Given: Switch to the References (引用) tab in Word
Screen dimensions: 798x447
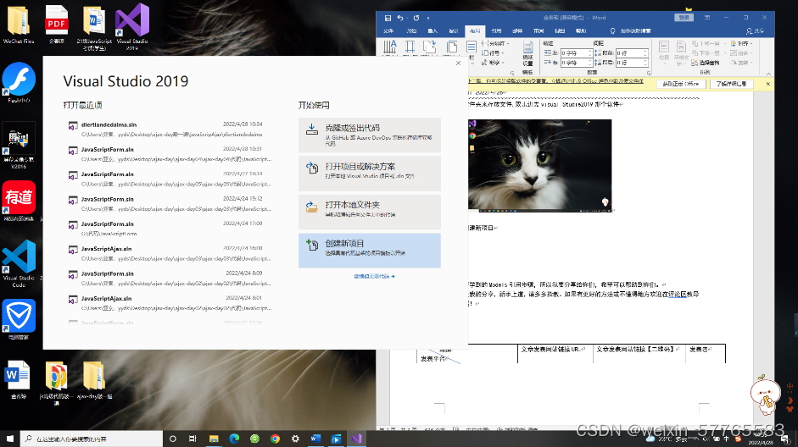Looking at the screenshot, I should [x=496, y=31].
